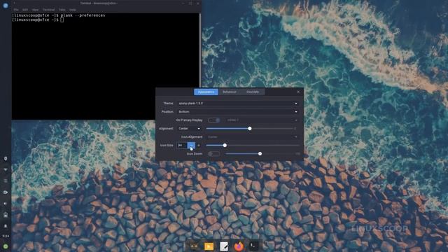Switch to the Behaviour tab

click(x=230, y=92)
